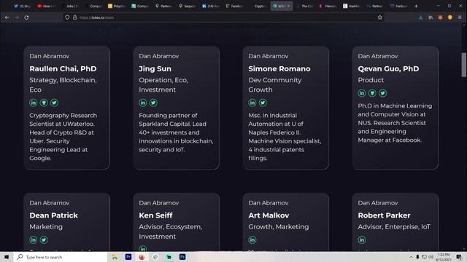Open Robert Parker's LinkedIn icon
This screenshot has height=262, width=467.
362,239
